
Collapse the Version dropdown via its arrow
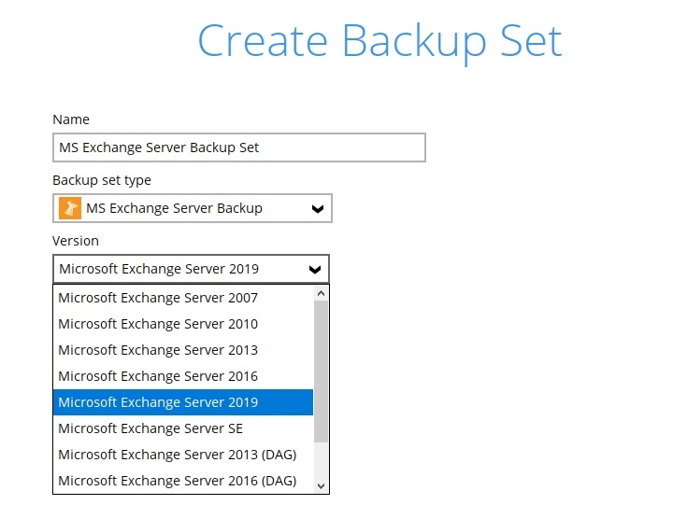(314, 270)
